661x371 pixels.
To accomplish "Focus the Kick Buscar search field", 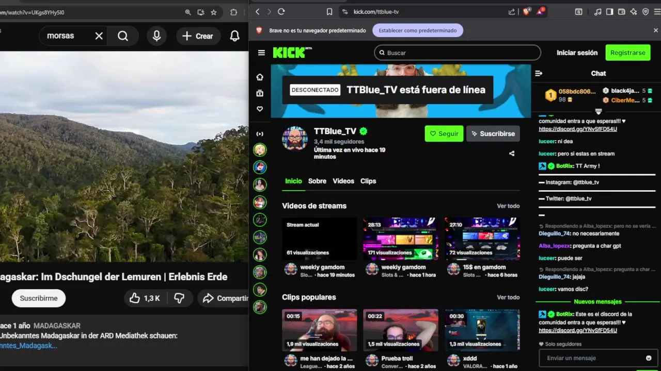I will click(458, 53).
